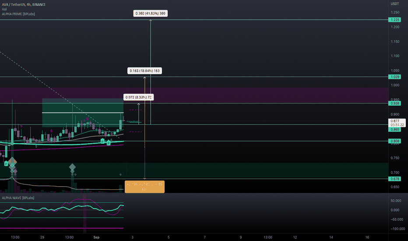Click the Sep label on the time axis
408x241 pixels.
(96, 237)
